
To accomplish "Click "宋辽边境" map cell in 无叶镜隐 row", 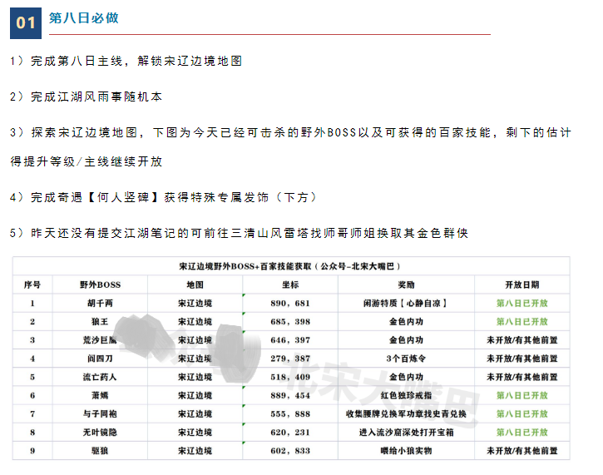I will (195, 433).
